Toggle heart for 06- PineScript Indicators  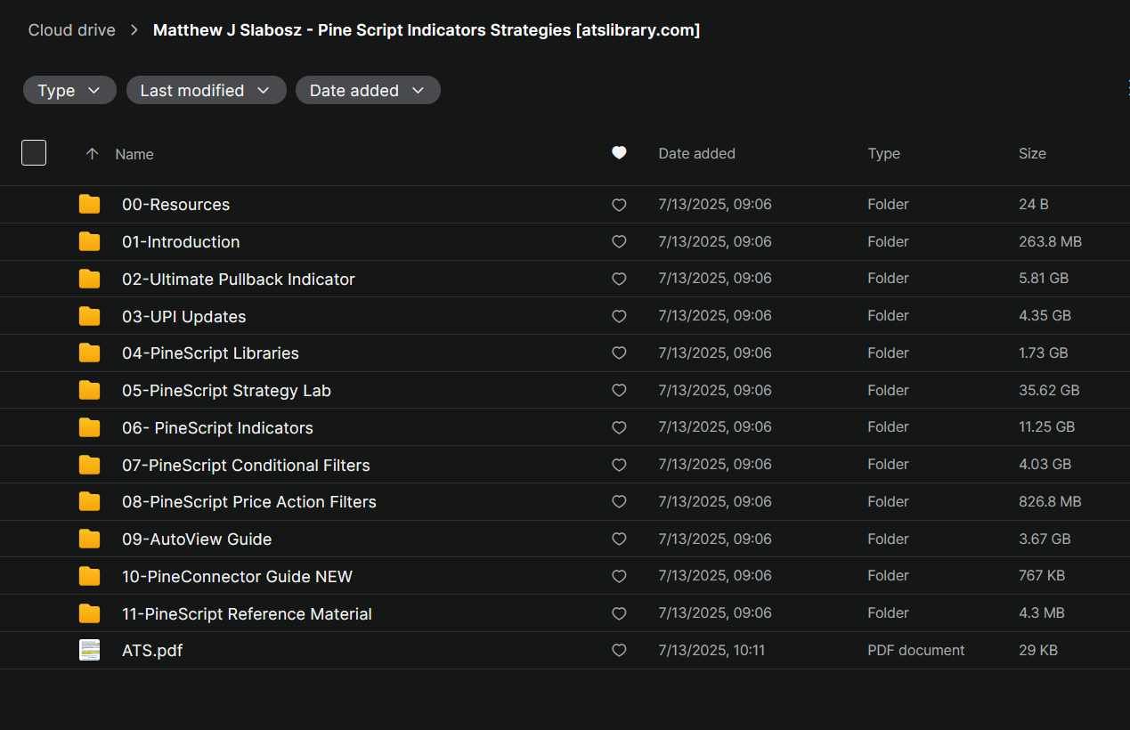(619, 428)
